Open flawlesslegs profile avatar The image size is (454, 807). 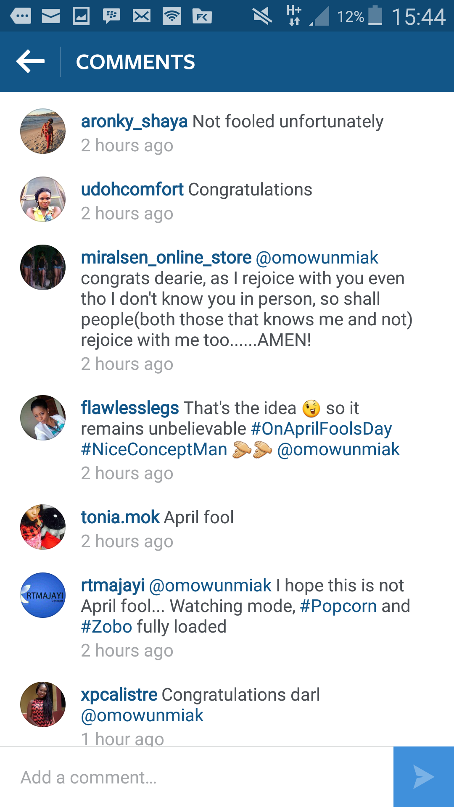(43, 418)
